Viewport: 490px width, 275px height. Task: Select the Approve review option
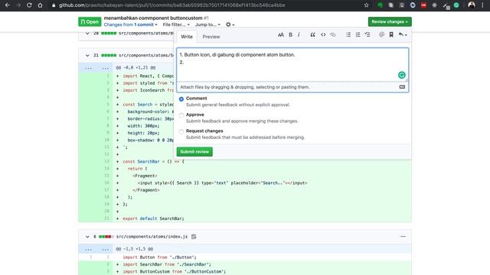click(x=181, y=115)
